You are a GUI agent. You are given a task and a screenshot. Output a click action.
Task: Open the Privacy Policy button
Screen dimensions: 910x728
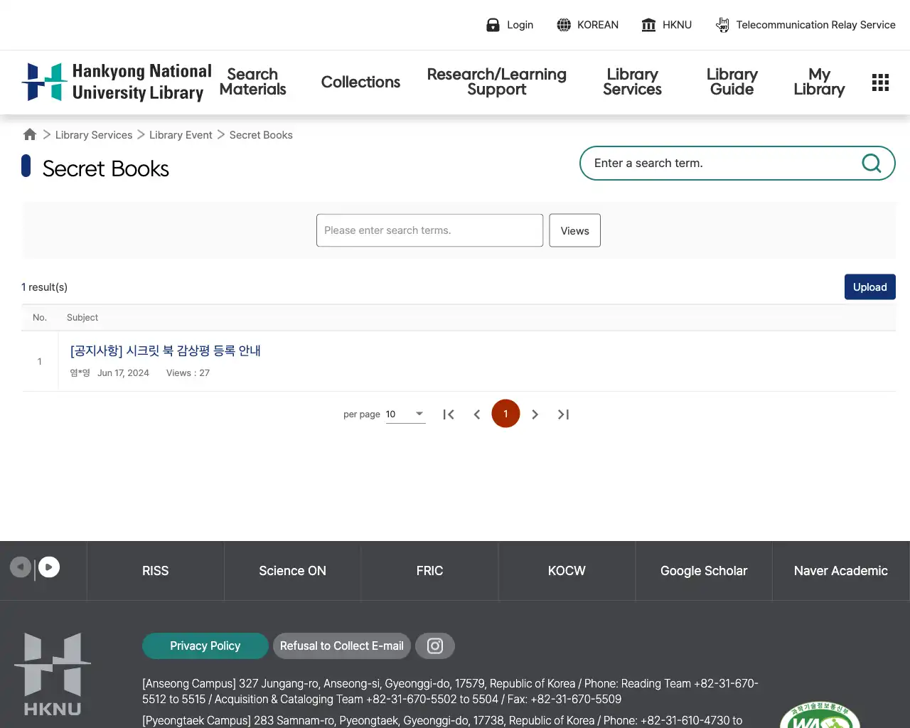[205, 646]
